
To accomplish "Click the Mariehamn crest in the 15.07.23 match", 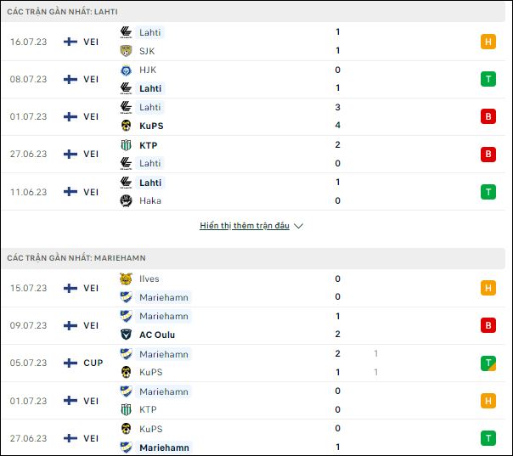I will point(126,297).
